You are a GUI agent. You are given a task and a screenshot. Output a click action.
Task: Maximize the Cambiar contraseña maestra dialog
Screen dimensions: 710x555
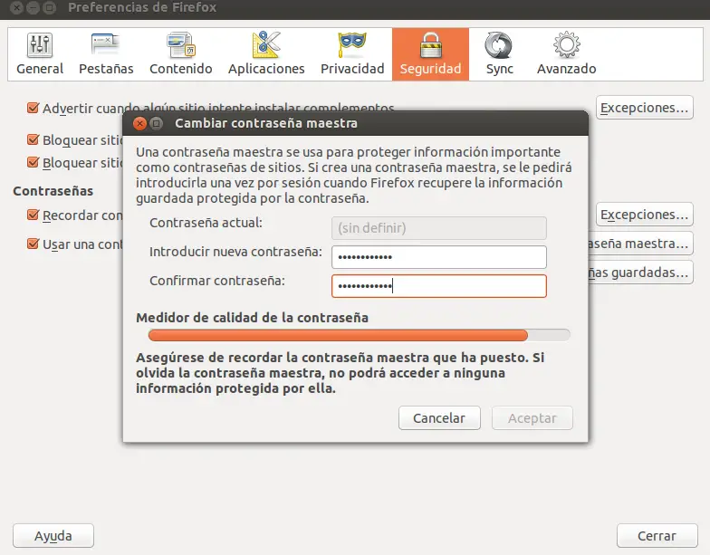tap(156, 123)
